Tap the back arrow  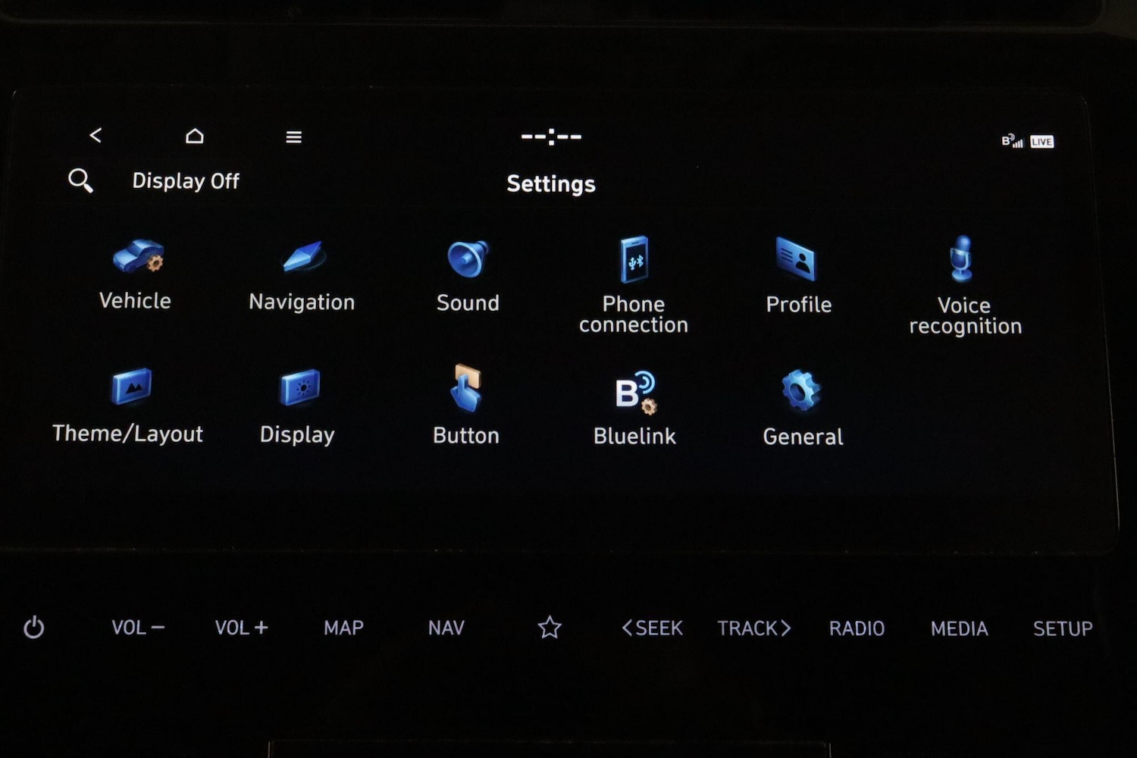pos(96,136)
